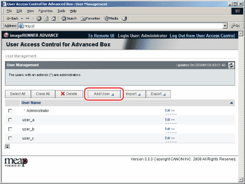The height and width of the screenshot is (184, 245).
Task: Click the Add User button
Action: click(104, 94)
